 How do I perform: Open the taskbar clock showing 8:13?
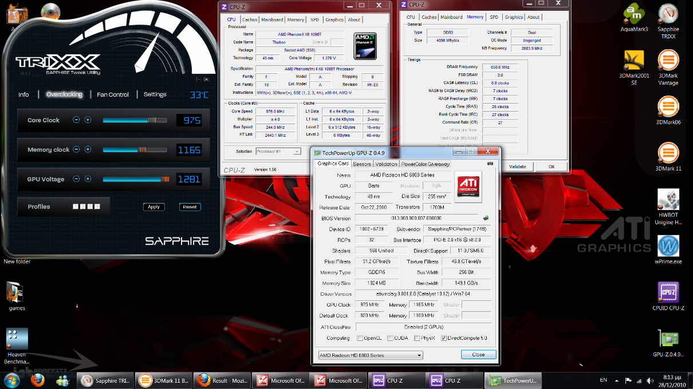(x=673, y=380)
